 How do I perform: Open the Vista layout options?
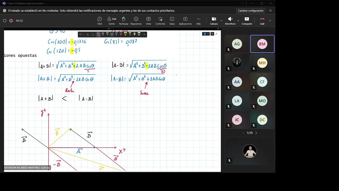pos(149,21)
